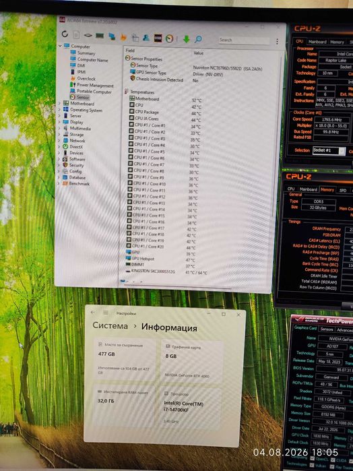
Task: Open the hamburger menu in Settings window
Action: tap(106, 313)
